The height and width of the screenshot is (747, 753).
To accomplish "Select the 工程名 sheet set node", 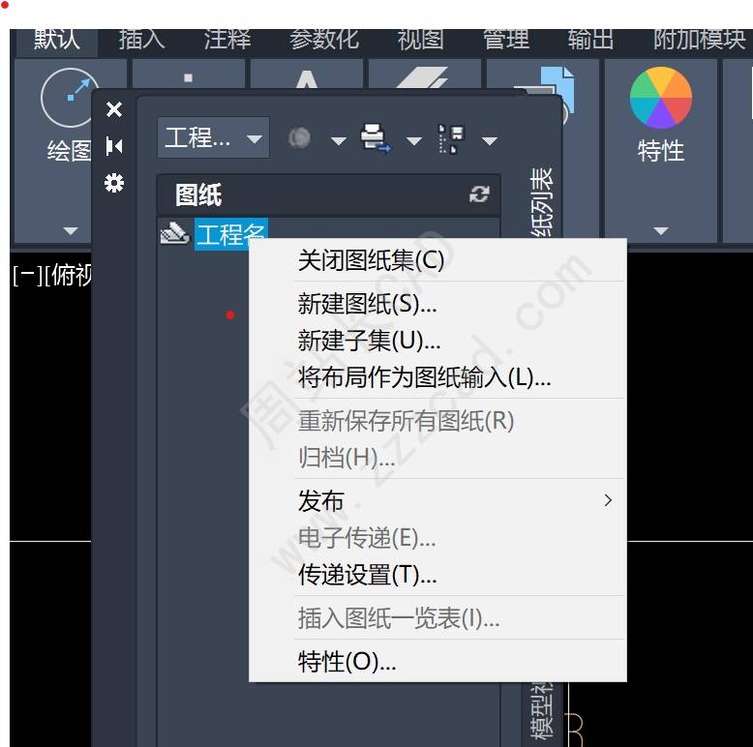I will (x=231, y=234).
